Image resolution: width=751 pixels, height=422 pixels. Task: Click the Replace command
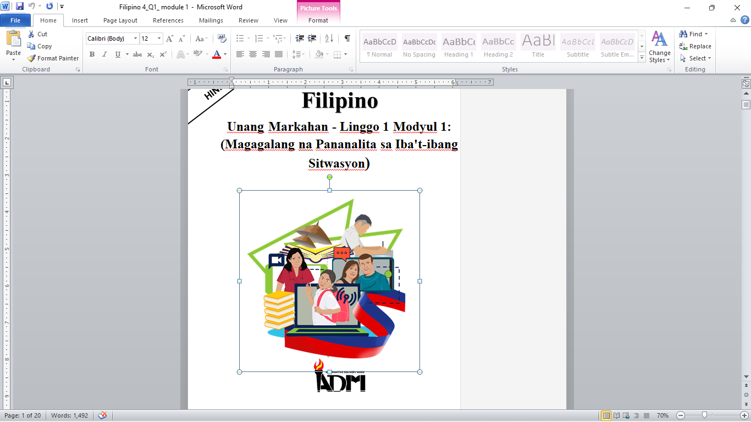[x=695, y=46]
